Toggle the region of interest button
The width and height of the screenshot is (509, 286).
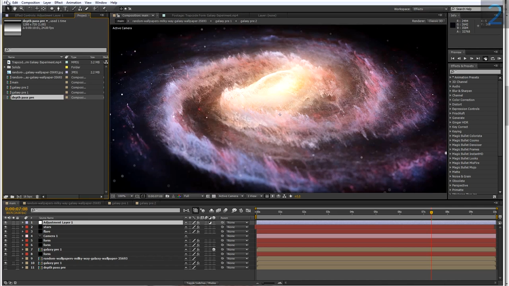point(208,196)
